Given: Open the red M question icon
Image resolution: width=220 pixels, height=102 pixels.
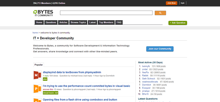Looking at the screenshot, I should (37, 75).
